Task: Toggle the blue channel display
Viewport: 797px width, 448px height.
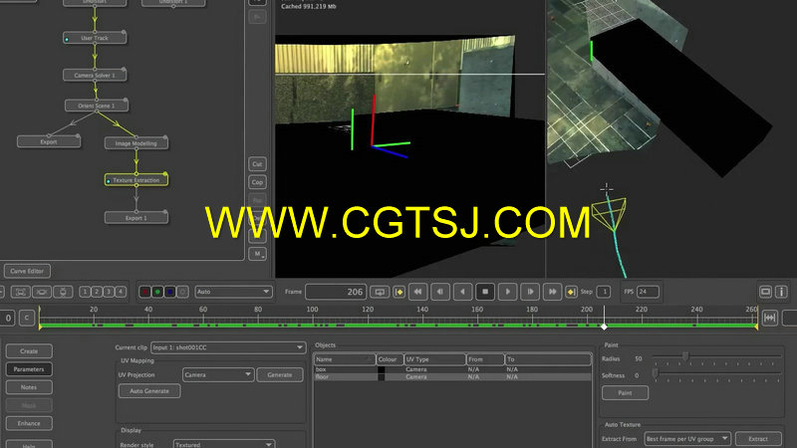Action: (x=170, y=292)
